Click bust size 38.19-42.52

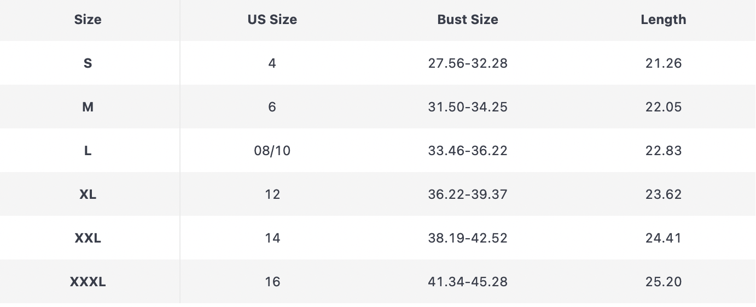click(x=468, y=238)
